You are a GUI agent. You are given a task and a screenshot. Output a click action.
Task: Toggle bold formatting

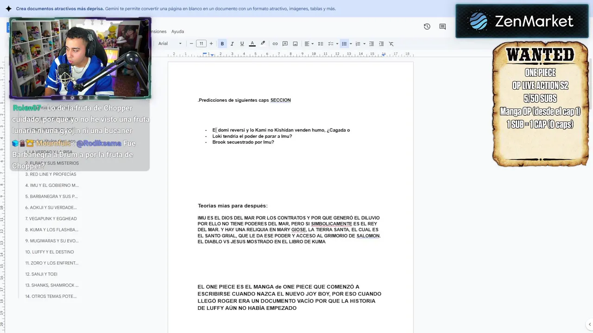coord(222,43)
